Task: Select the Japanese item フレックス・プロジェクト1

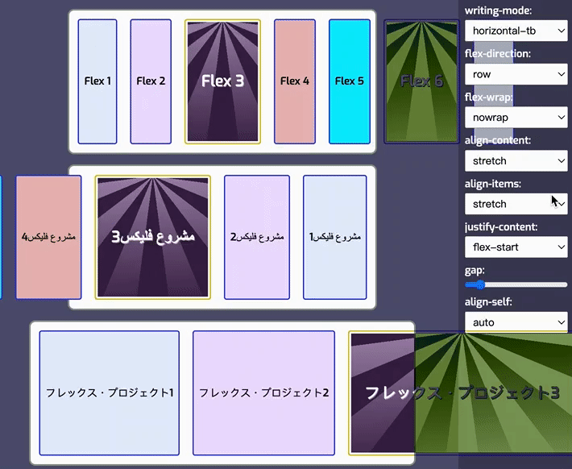Action: pos(110,393)
